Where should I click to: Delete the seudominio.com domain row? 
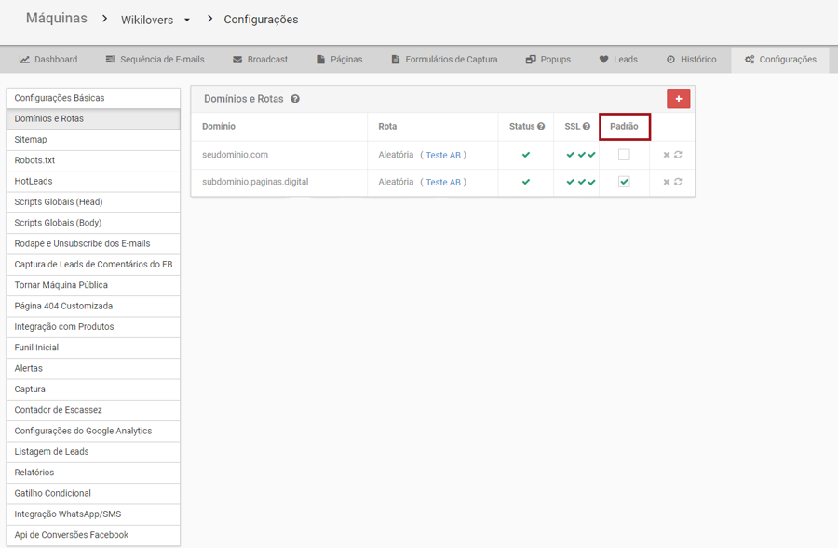pos(667,155)
